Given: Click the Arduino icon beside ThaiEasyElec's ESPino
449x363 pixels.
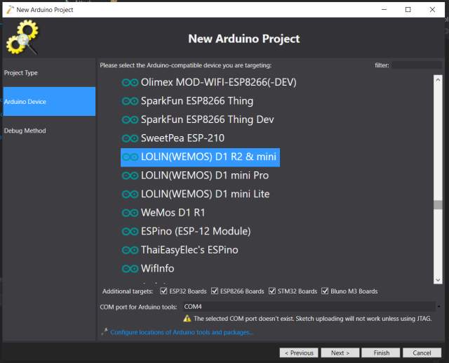Looking at the screenshot, I should click(x=130, y=250).
